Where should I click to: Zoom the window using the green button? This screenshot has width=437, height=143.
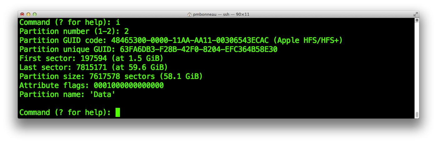(35, 14)
